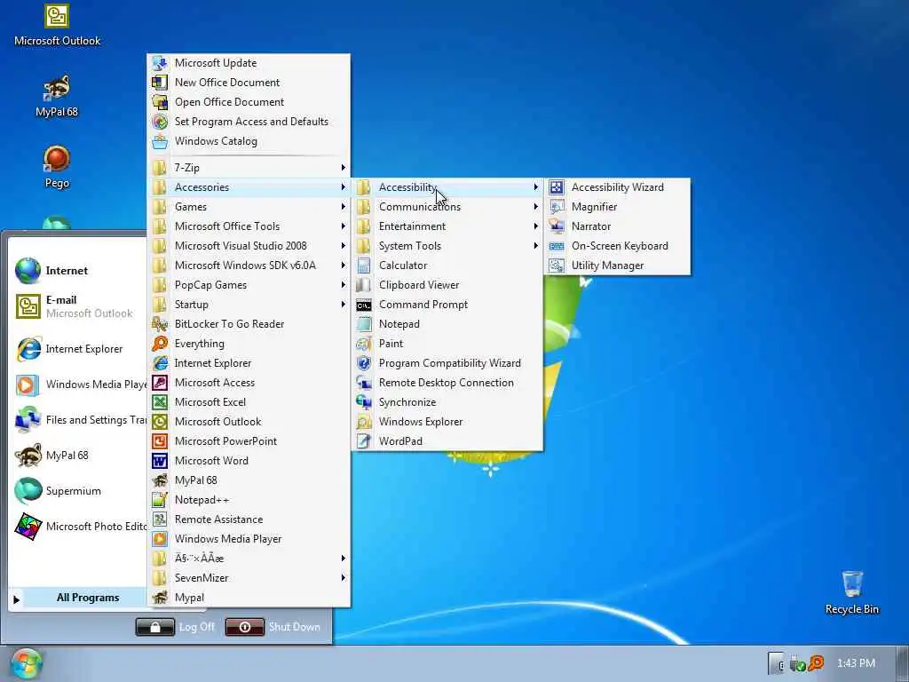Click Everything tray icon in taskbar
The width and height of the screenshot is (909, 682).
click(x=817, y=663)
